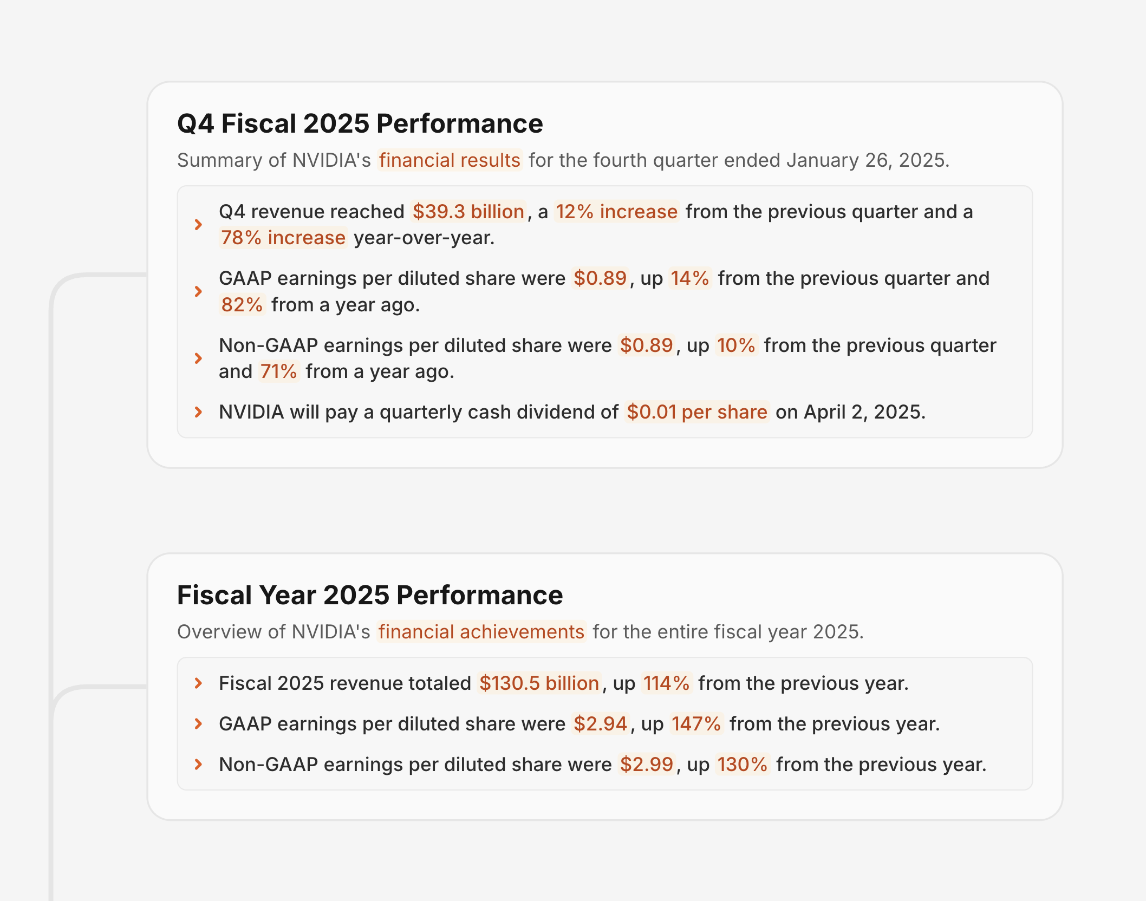Click the chevron beside the Non-GAAP $0.89 earnings bullet

[198, 358]
